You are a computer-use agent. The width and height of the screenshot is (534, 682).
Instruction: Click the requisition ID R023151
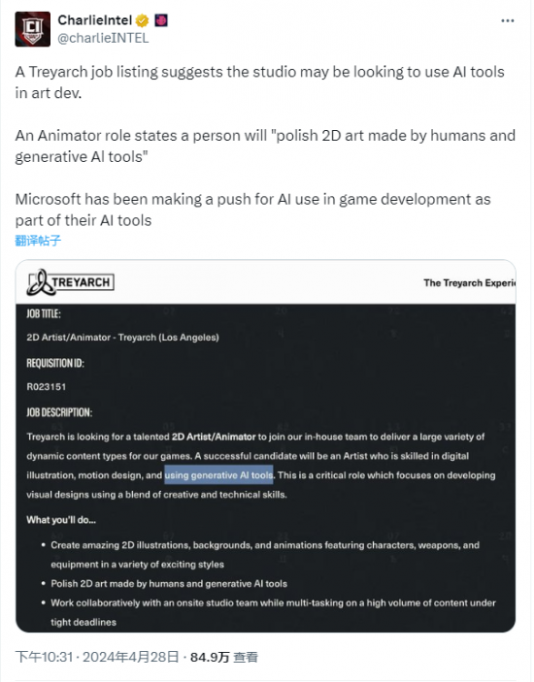(x=47, y=387)
